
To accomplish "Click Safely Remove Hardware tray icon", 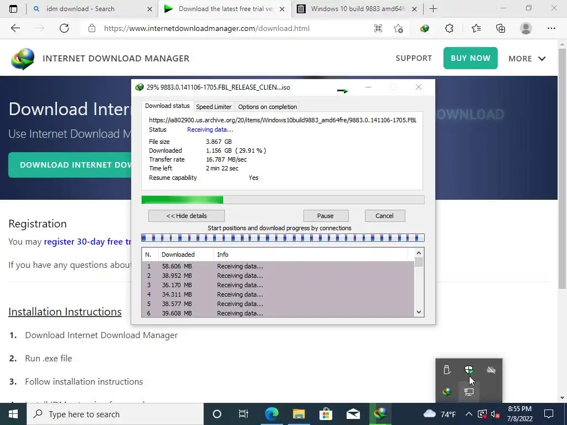I will pyautogui.click(x=447, y=370).
